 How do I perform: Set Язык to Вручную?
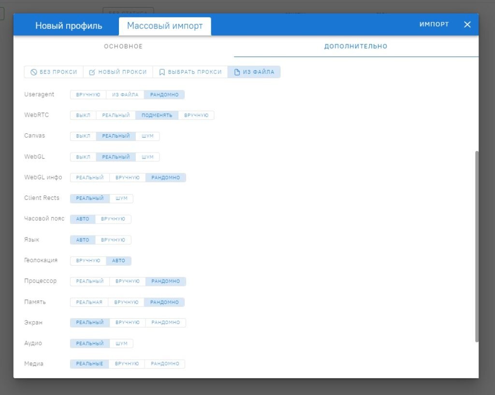113,240
